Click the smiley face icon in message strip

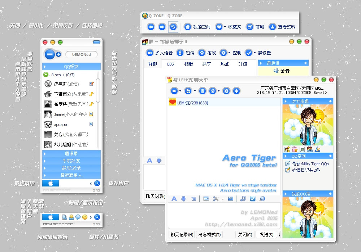[85, 217]
